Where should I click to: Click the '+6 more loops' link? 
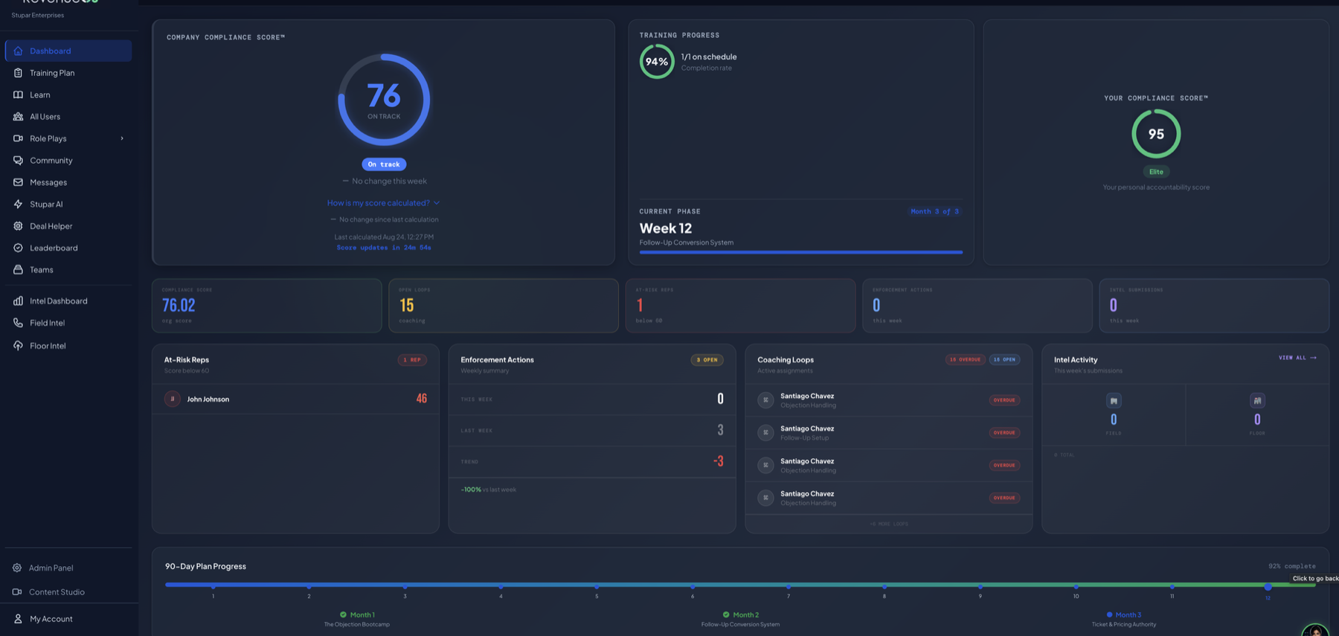tap(889, 524)
